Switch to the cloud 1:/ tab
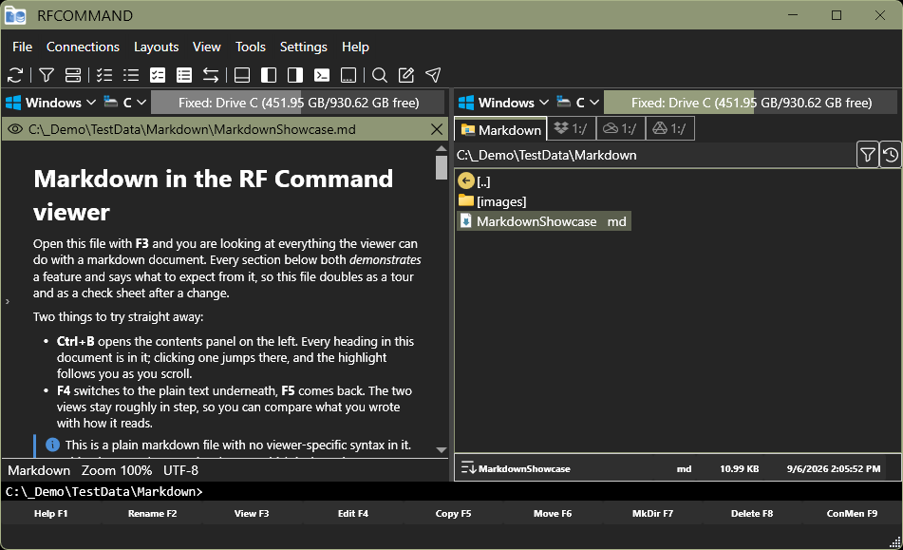903x550 pixels. [x=620, y=128]
